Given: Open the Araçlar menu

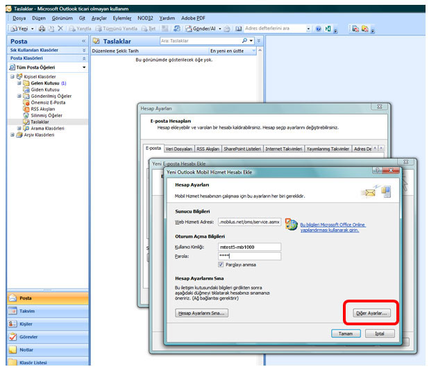Looking at the screenshot, I should 99,18.
